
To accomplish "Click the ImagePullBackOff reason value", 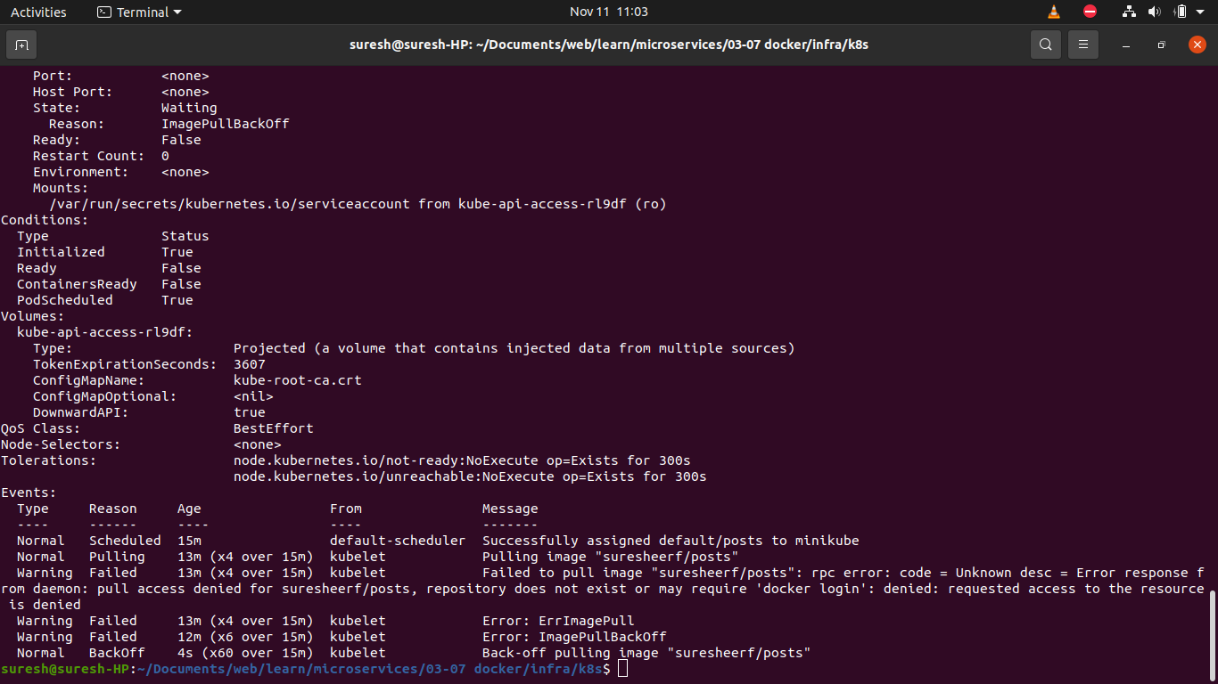I will pyautogui.click(x=226, y=124).
